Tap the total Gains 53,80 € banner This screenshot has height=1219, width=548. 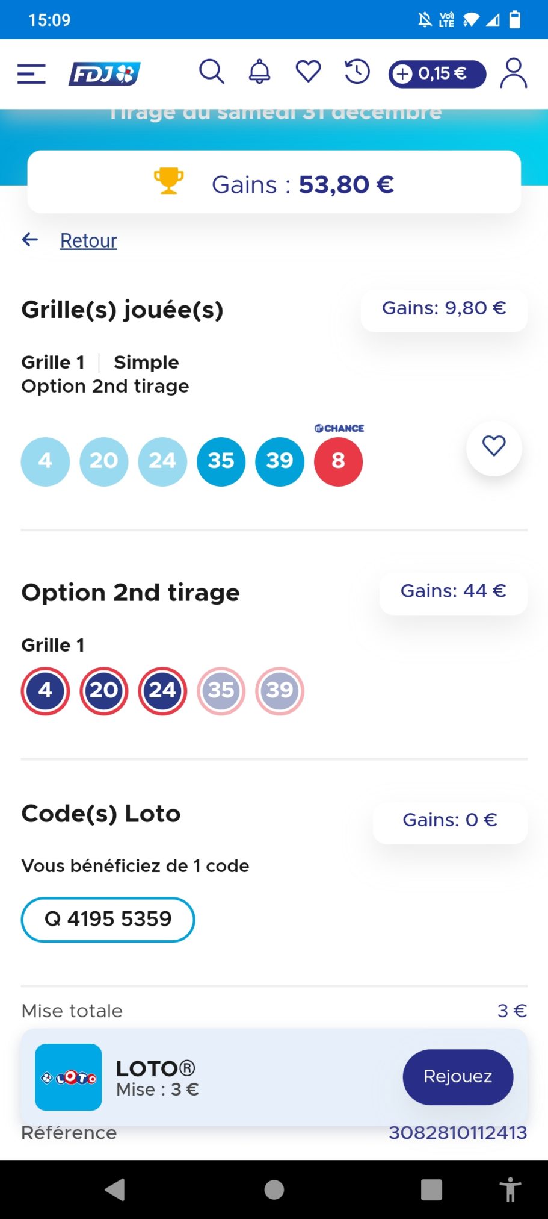[274, 182]
